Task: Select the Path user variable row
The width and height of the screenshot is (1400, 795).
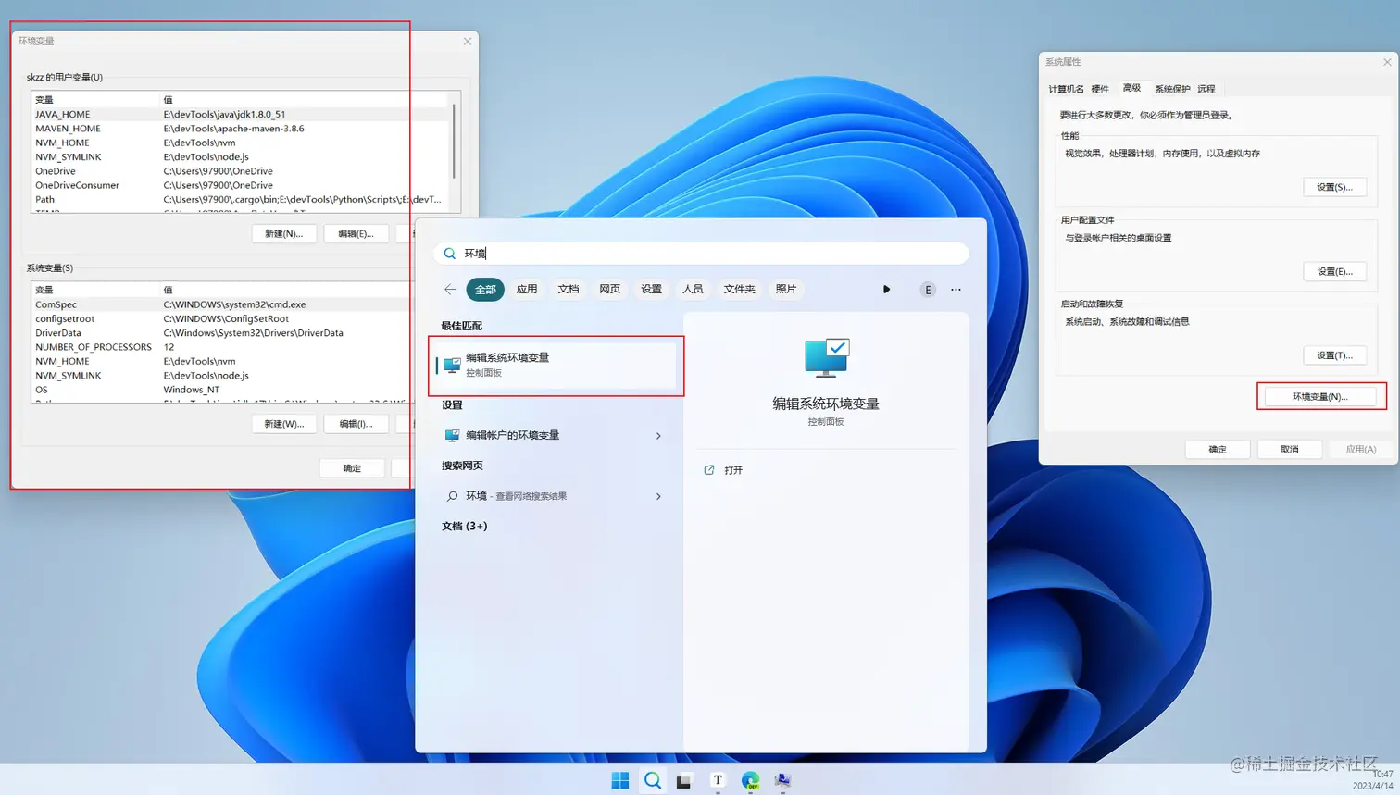Action: pos(241,199)
